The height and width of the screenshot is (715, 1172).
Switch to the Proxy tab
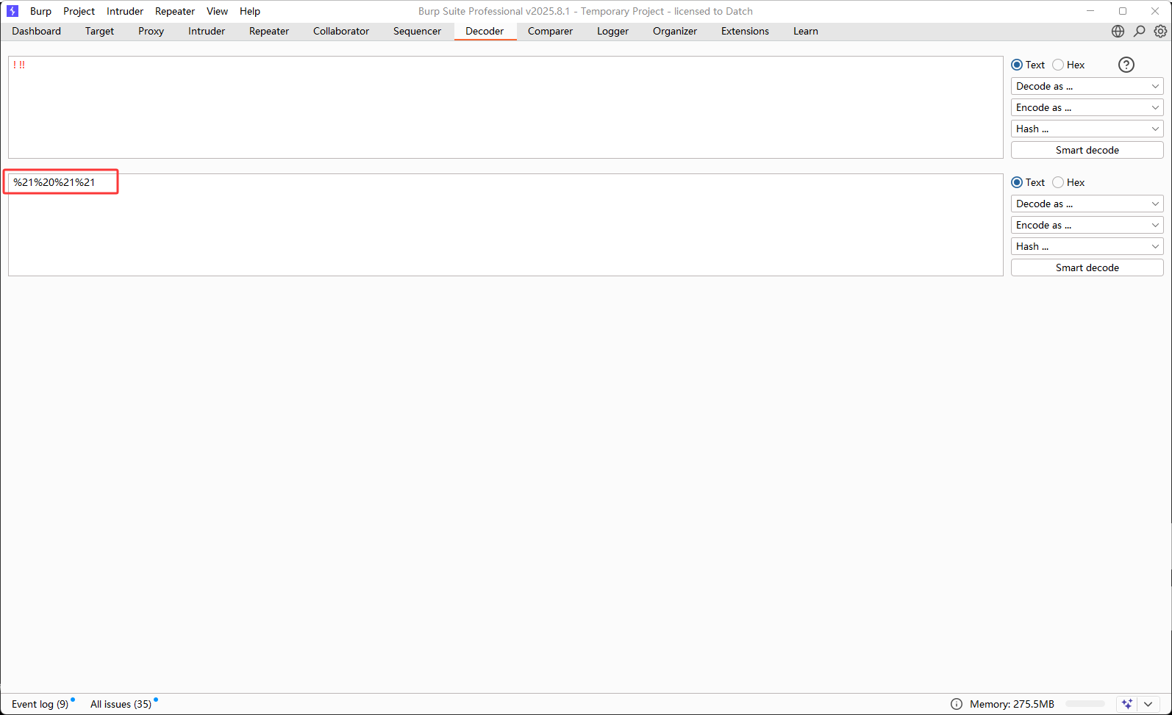click(151, 31)
